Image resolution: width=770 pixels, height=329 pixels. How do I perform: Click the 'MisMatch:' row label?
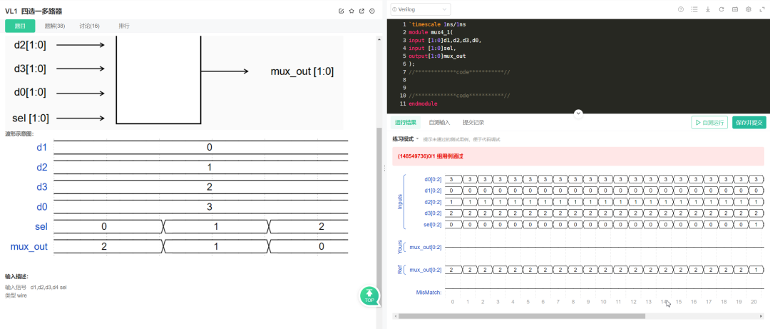[429, 293]
